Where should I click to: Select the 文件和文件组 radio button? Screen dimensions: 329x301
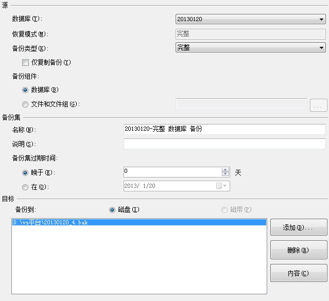[25, 104]
